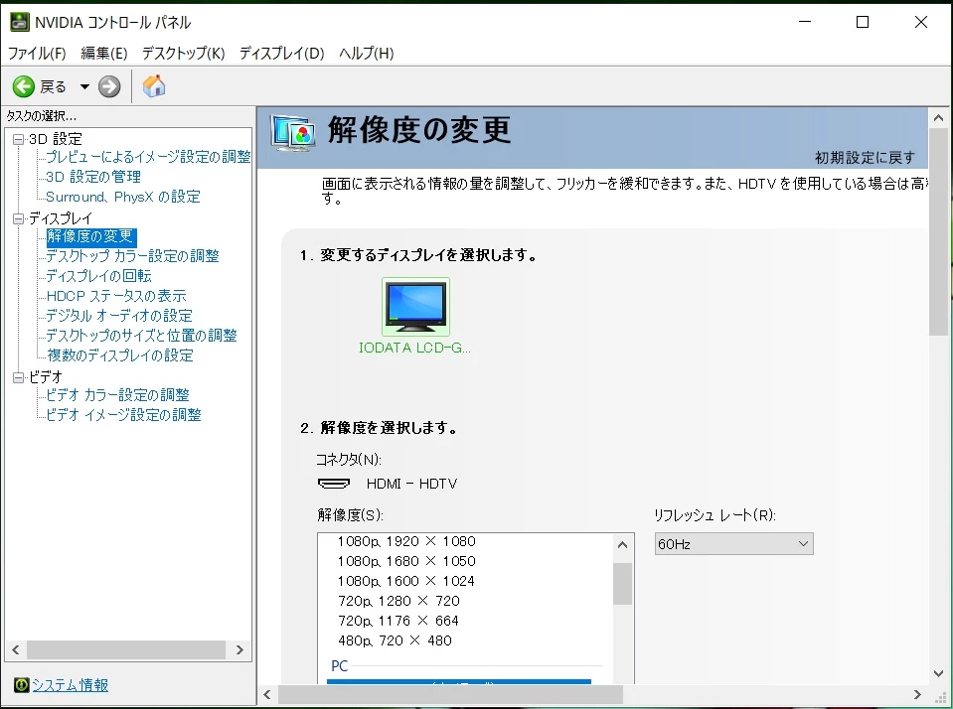Select resolution 720p, 1280 × 720
This screenshot has height=709, width=953.
[398, 601]
